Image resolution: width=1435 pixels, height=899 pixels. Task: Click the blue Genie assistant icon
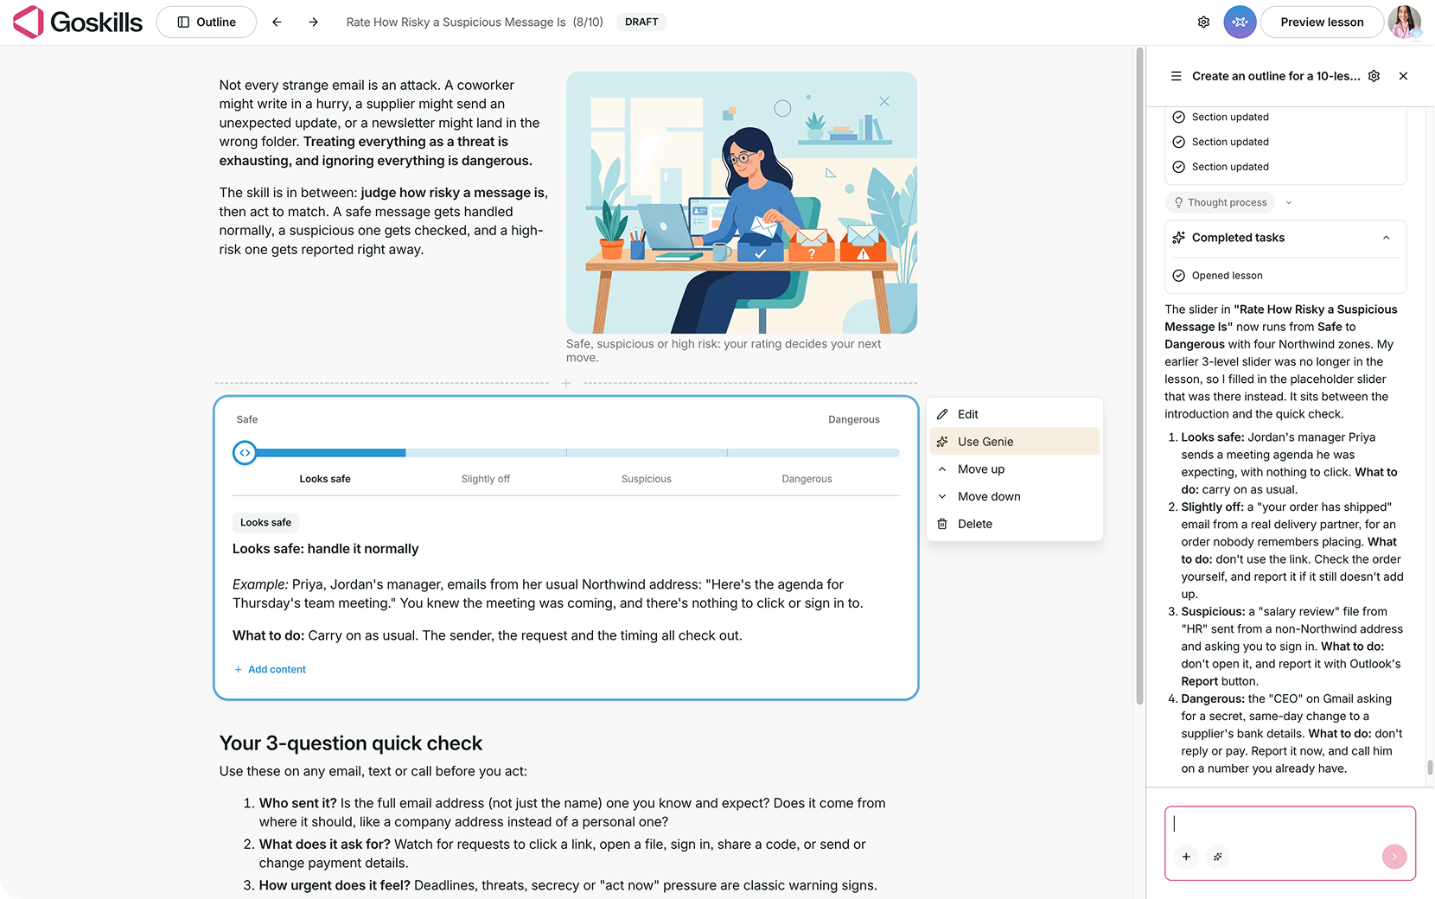(x=1240, y=22)
